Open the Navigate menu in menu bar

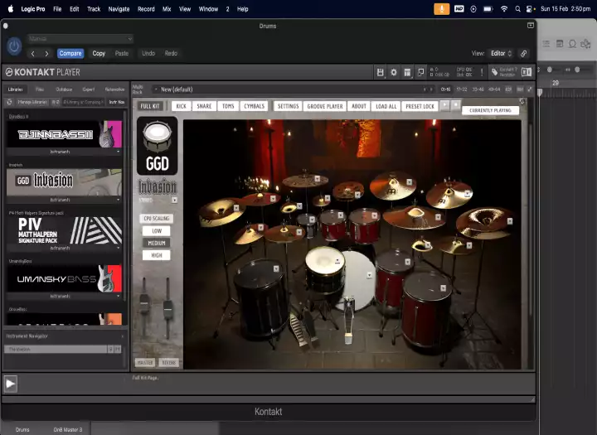(119, 8)
